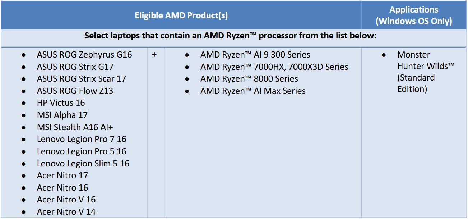
Task: Select the AMD Ryzen 8000 Series item
Action: click(249, 79)
